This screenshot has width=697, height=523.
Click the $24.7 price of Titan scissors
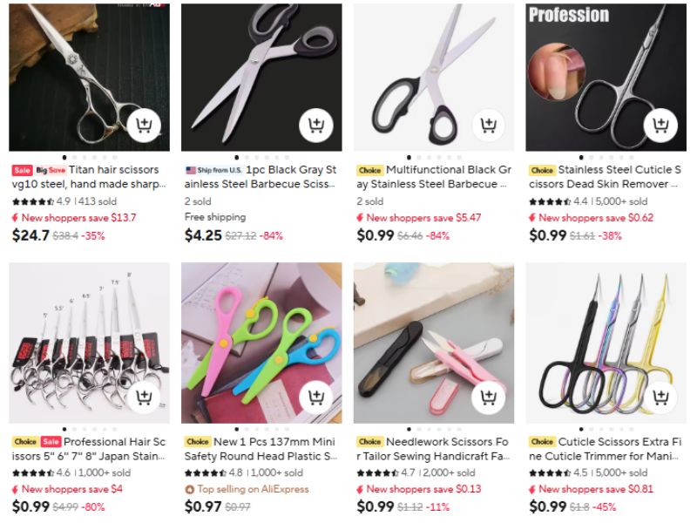tap(30, 235)
